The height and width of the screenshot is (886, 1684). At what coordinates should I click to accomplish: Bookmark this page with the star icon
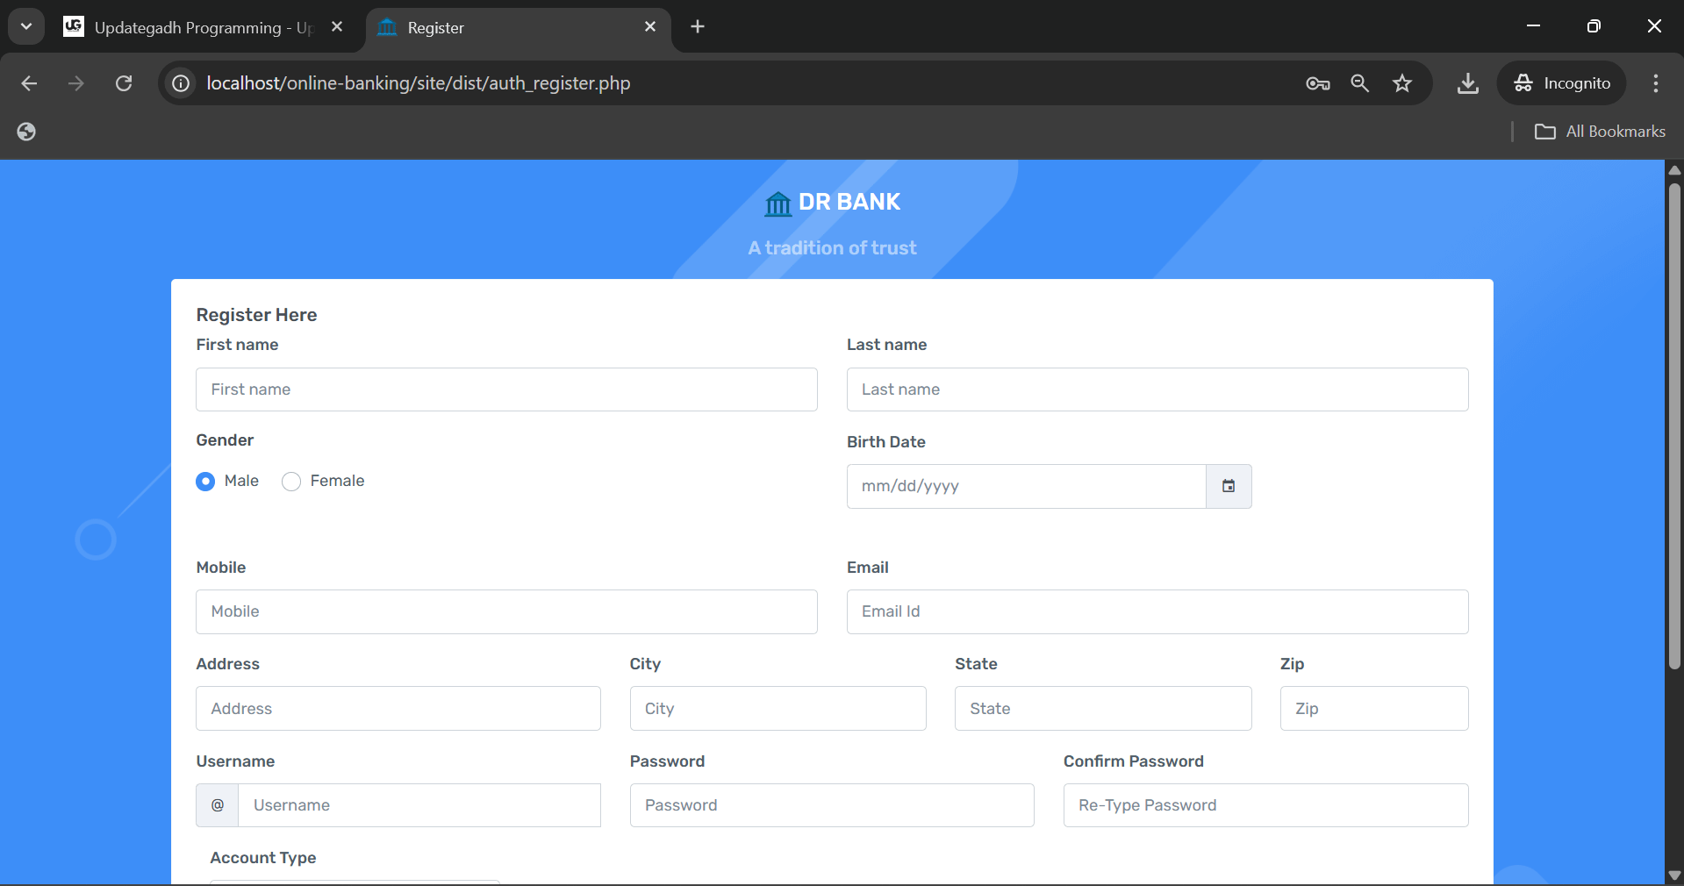(1402, 83)
